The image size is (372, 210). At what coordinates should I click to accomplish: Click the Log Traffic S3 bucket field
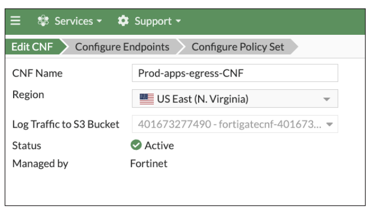pyautogui.click(x=235, y=124)
